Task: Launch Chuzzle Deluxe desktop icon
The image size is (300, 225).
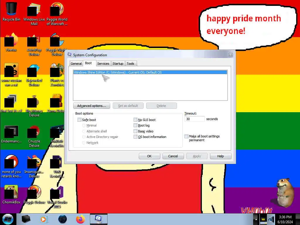Action: click(34, 136)
